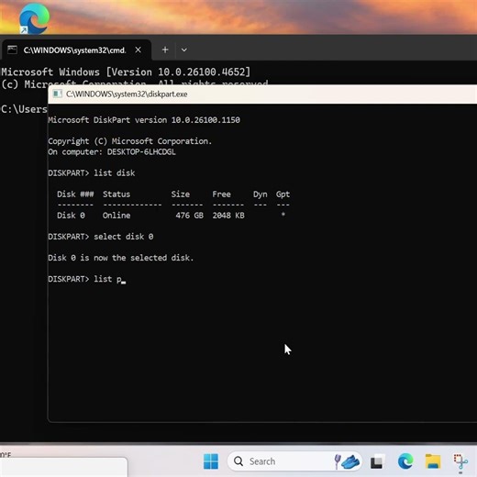This screenshot has width=477, height=477.
Task: Open Snipping Tool from the taskbar
Action: click(x=460, y=461)
